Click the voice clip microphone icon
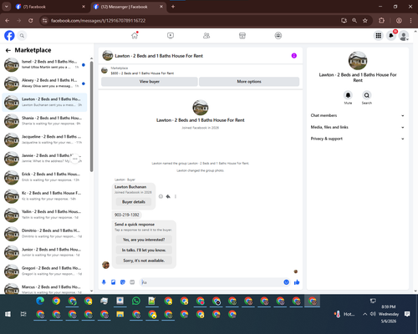The image size is (418, 334). coord(104,282)
